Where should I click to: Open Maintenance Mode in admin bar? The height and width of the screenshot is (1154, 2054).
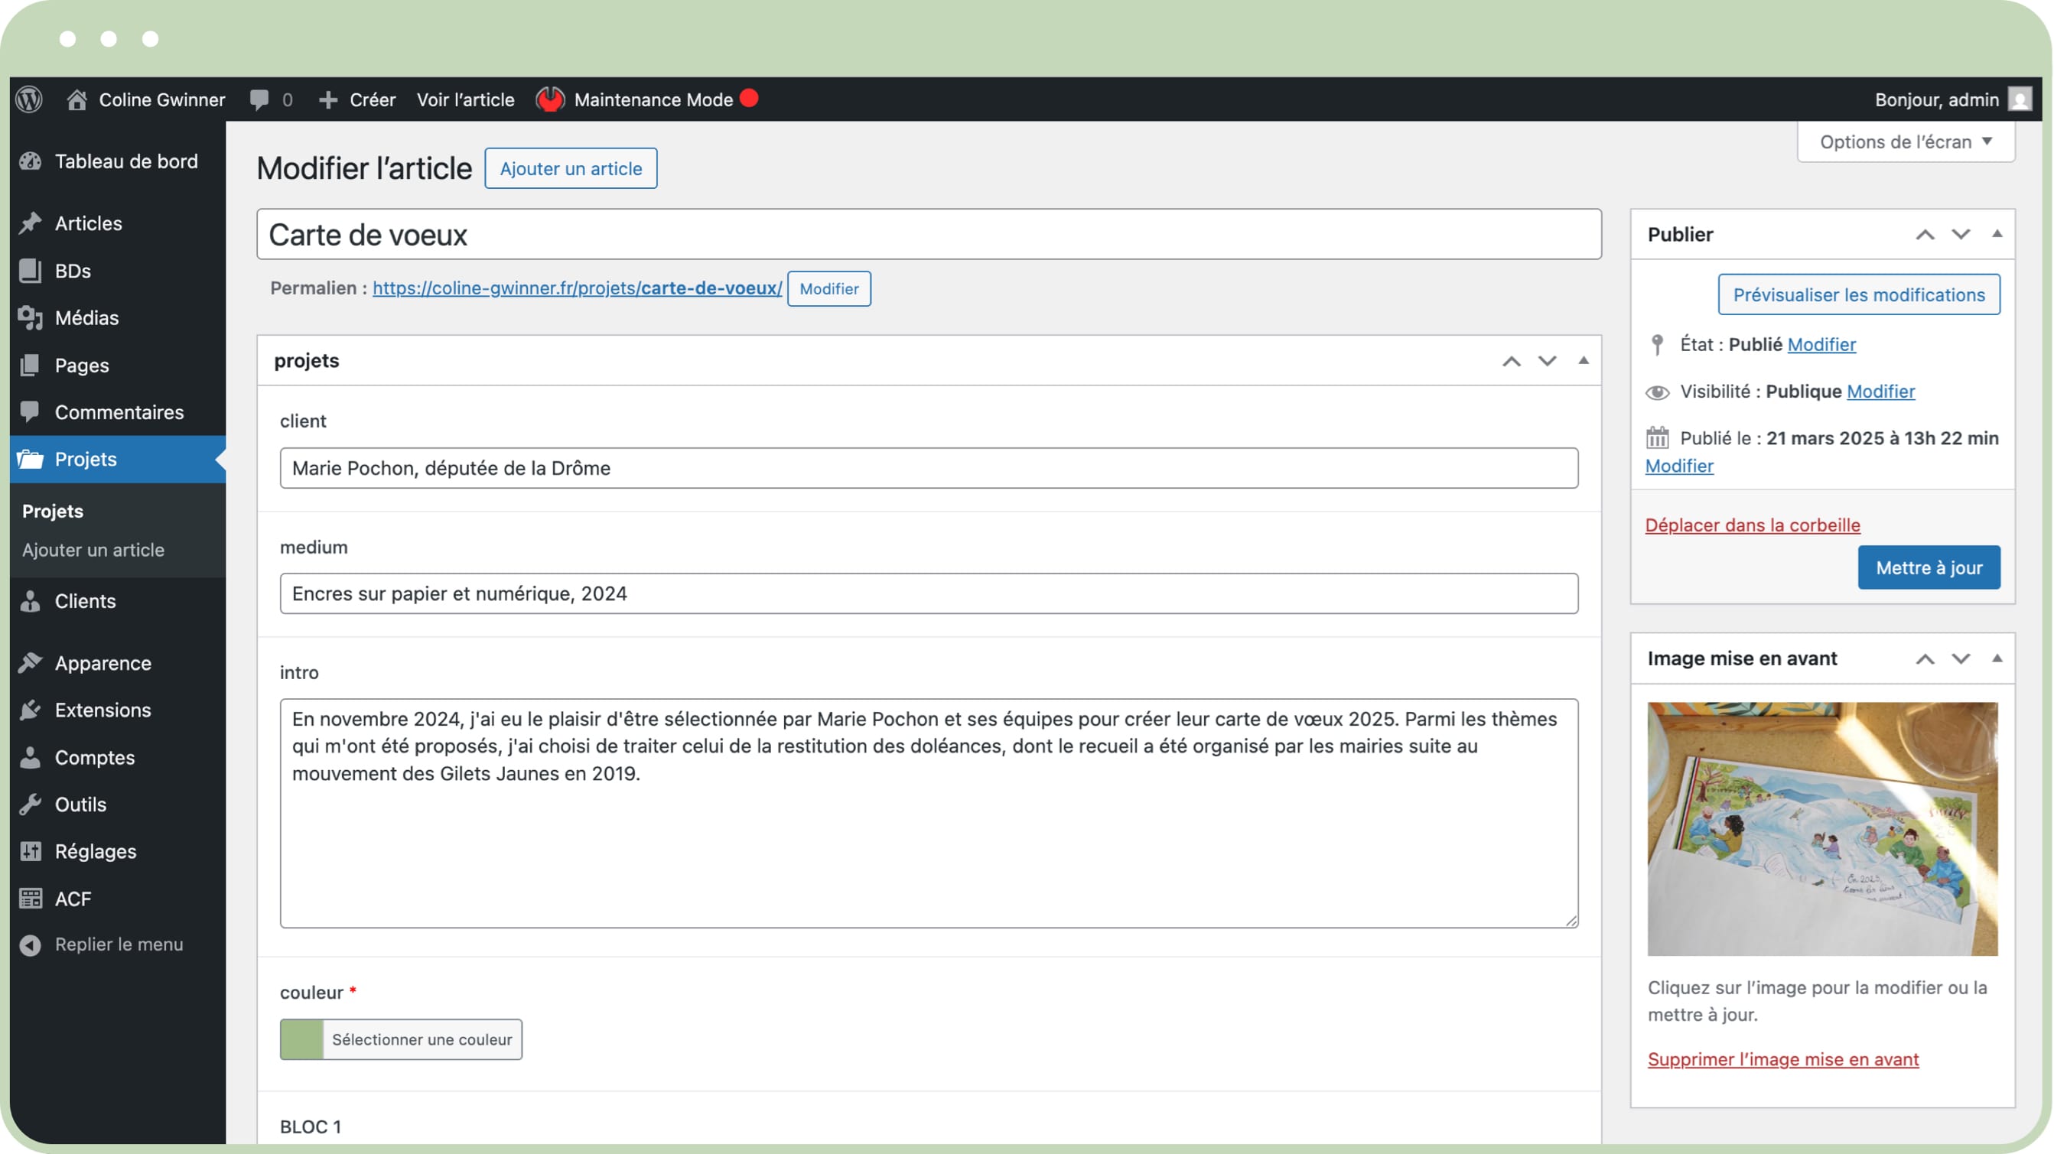[653, 99]
